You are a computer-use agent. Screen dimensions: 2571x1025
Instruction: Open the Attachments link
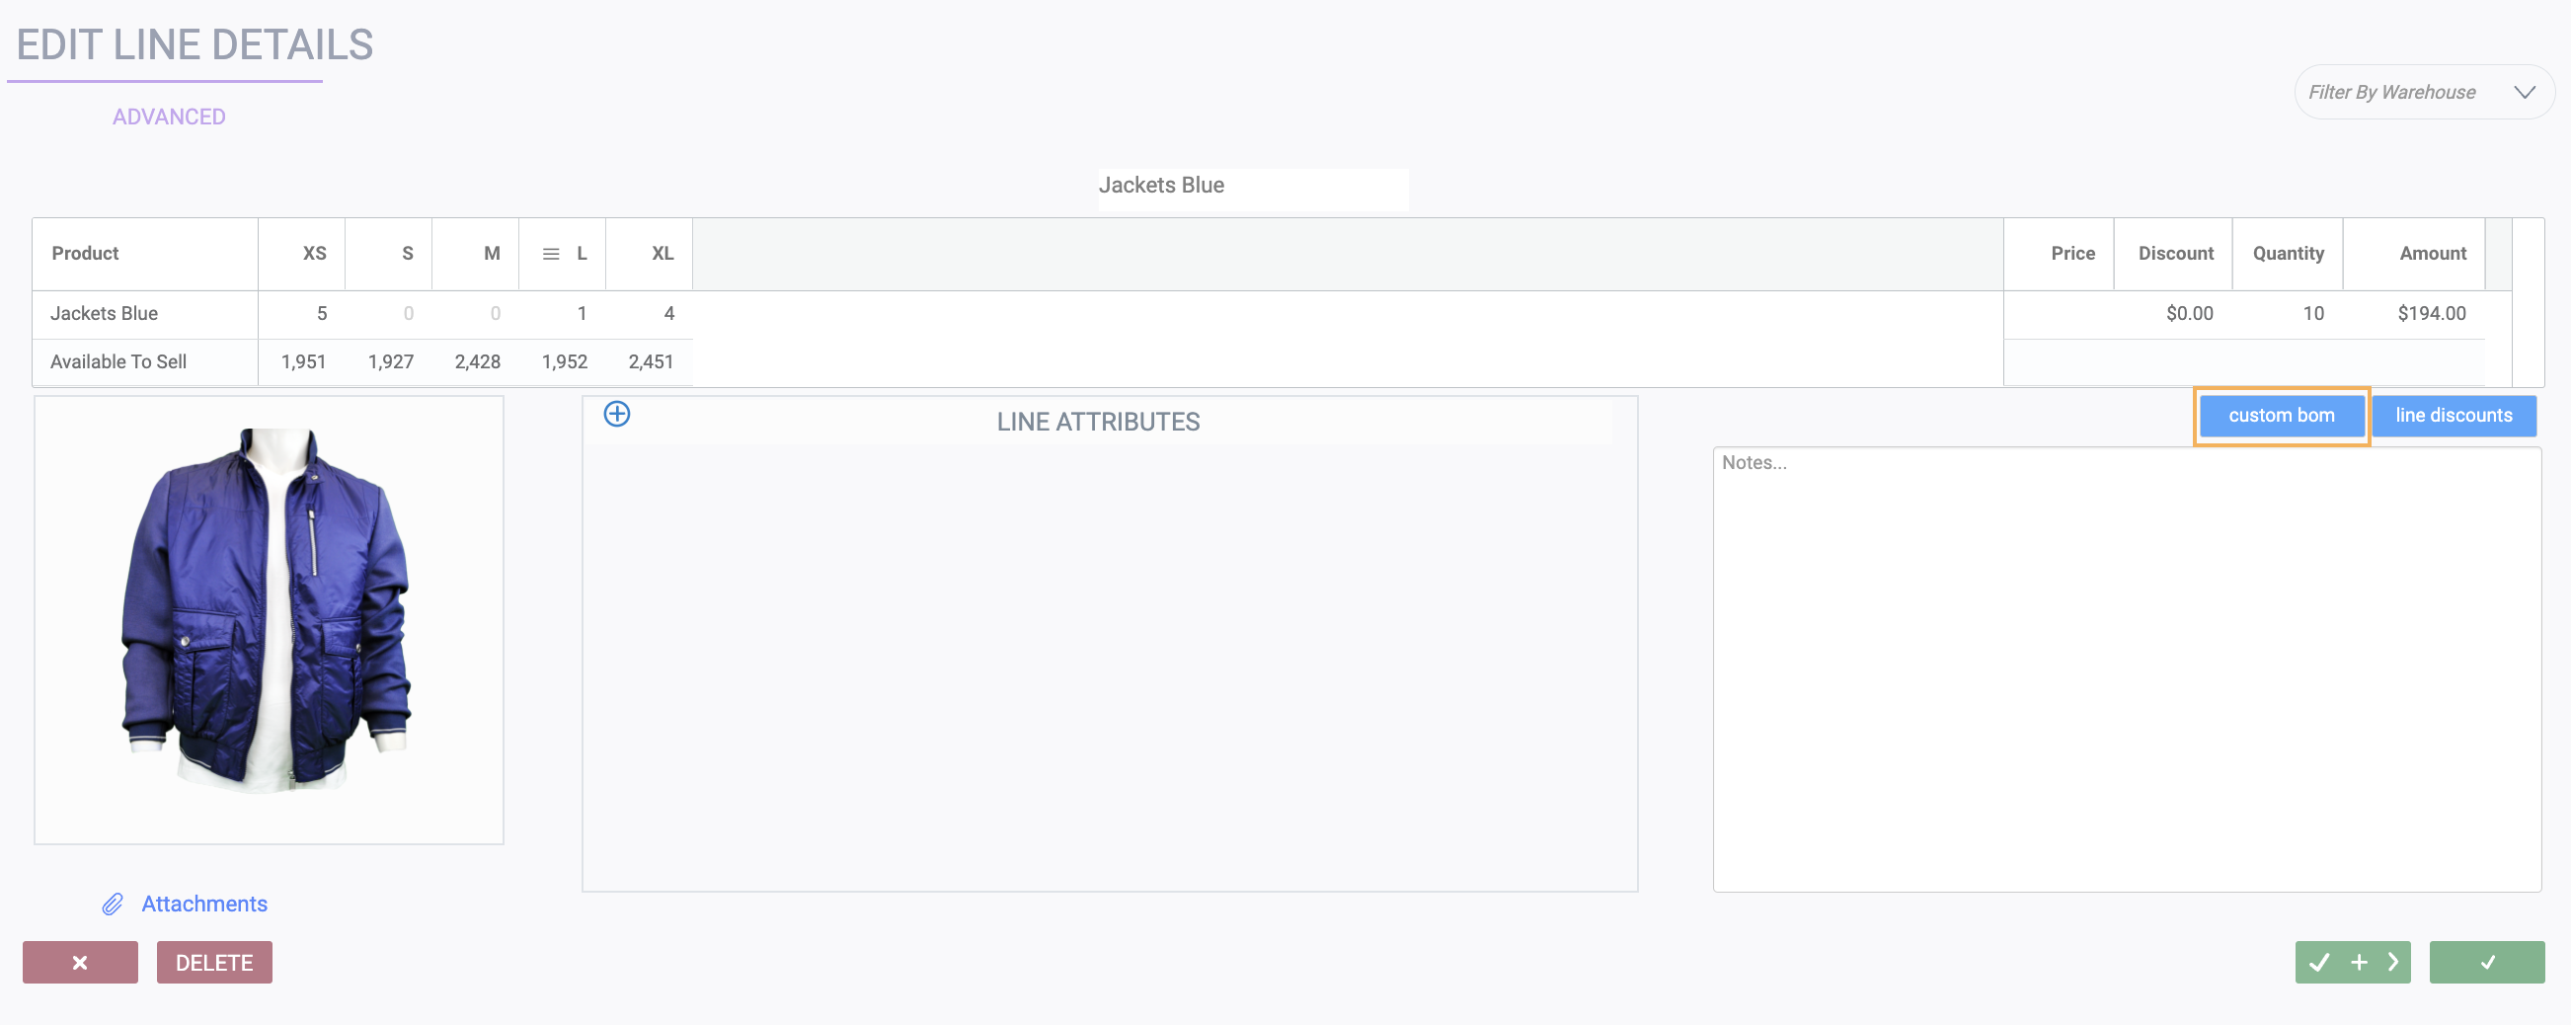(204, 905)
